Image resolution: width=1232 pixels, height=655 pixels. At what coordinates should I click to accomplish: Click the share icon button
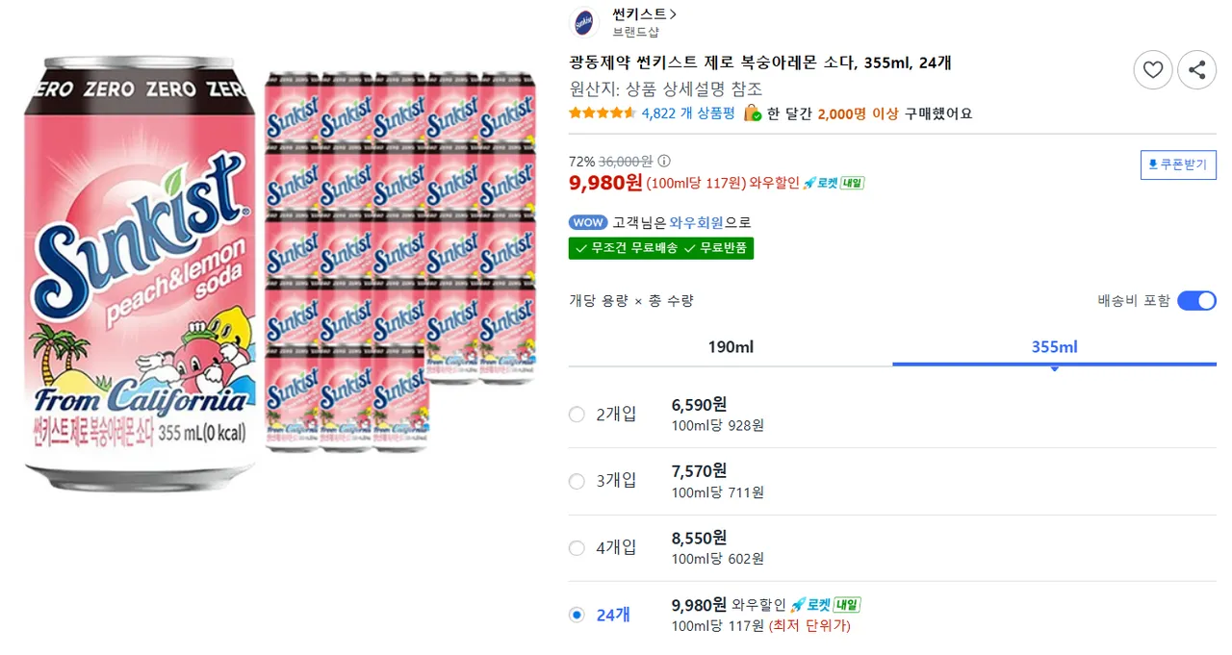(1196, 69)
